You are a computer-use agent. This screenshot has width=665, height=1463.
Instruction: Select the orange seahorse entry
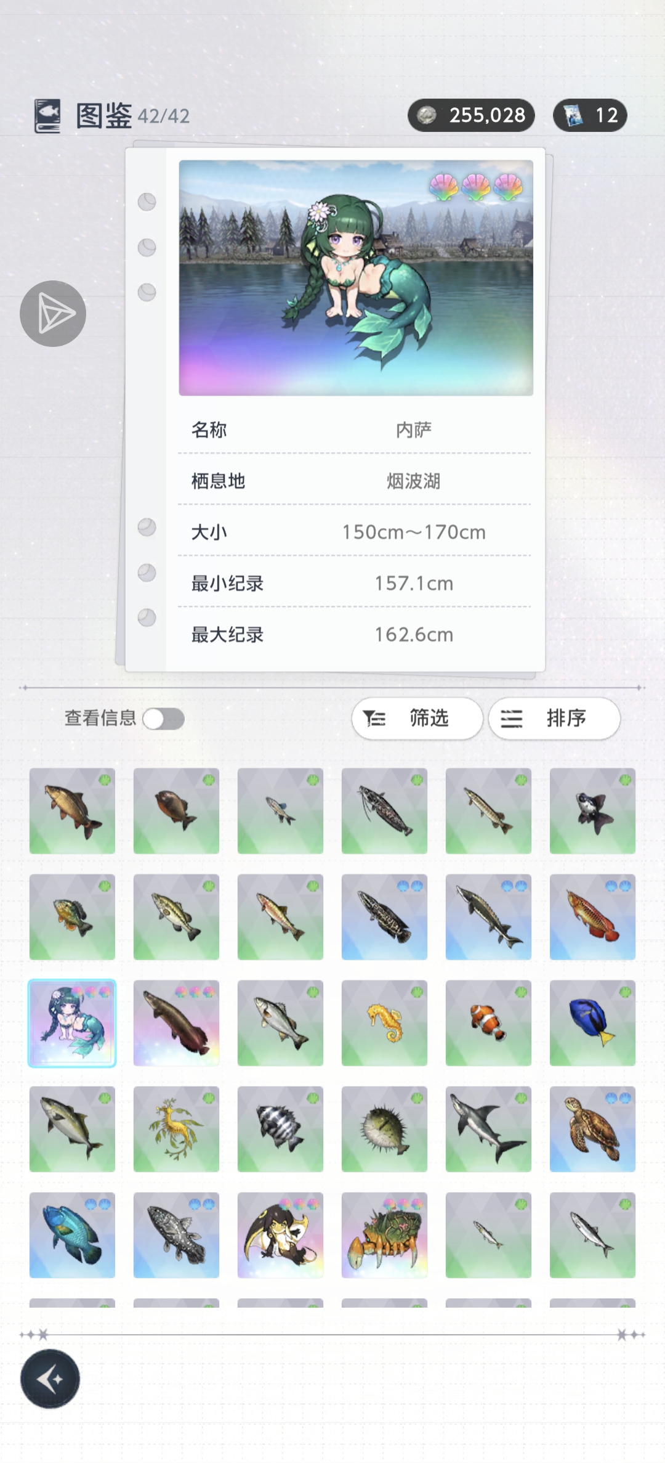[x=384, y=1023]
